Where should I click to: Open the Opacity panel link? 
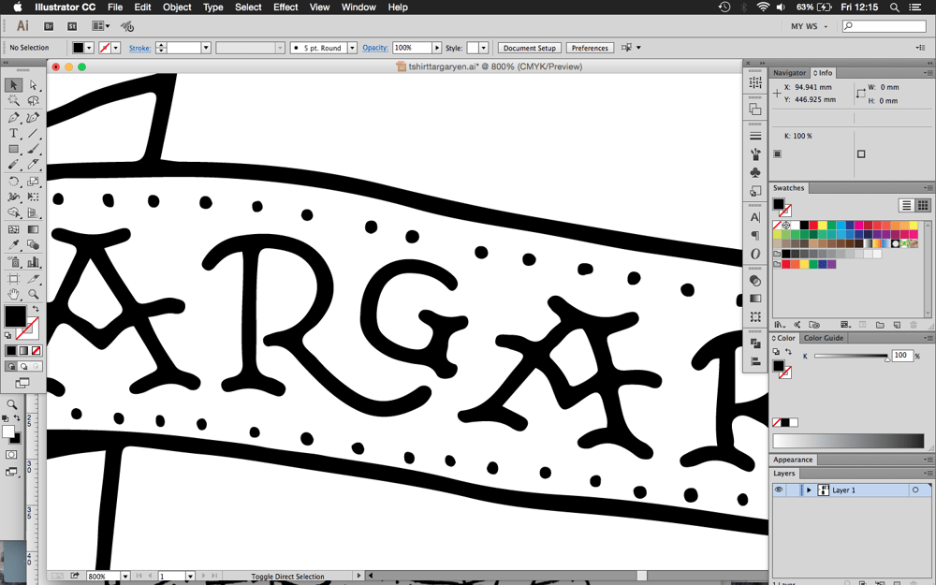375,48
